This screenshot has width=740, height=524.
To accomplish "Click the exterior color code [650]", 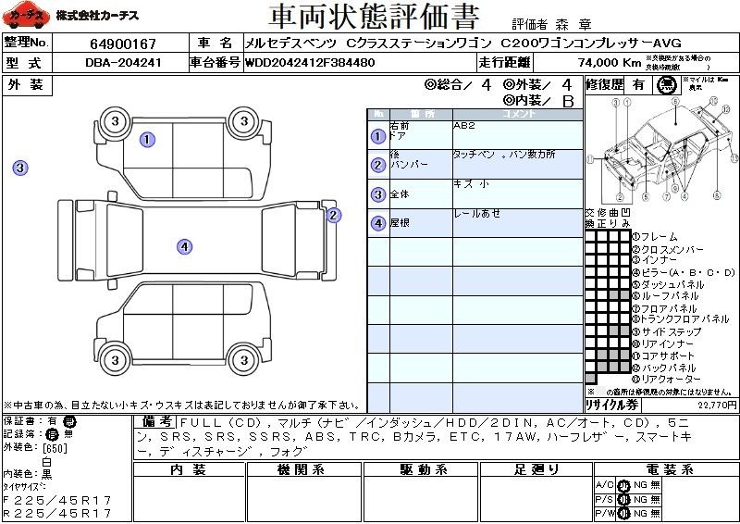I will click(x=55, y=448).
